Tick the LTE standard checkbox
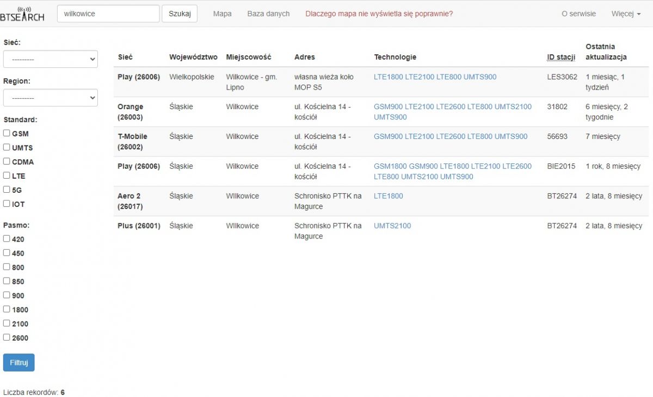 [7, 175]
